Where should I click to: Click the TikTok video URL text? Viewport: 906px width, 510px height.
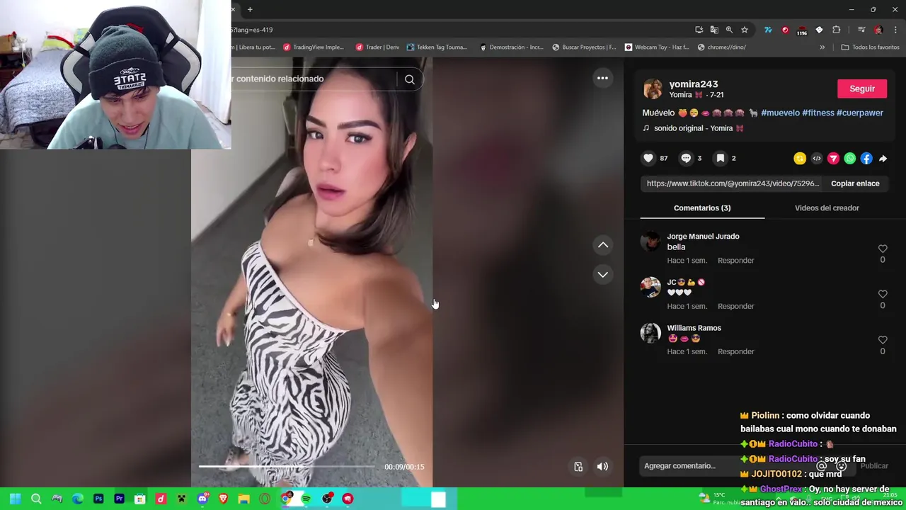(x=733, y=183)
